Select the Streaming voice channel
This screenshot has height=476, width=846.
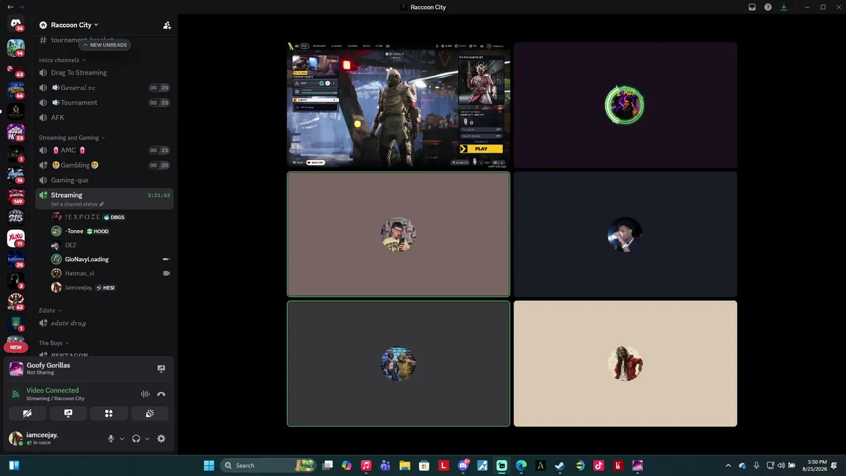(104, 198)
